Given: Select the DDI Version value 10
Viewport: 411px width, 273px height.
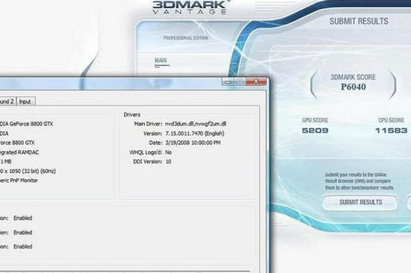Looking at the screenshot, I should point(168,162).
